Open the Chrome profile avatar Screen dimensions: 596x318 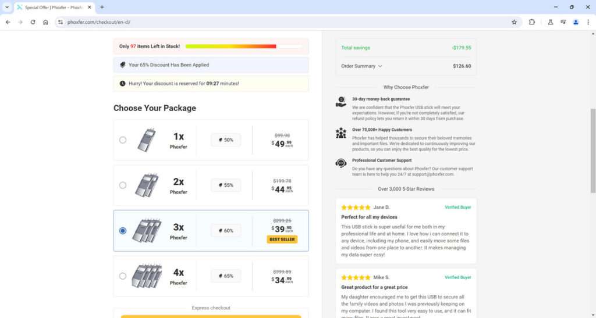click(576, 22)
